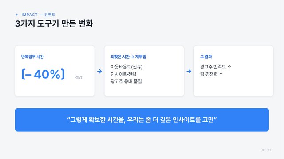This screenshot has height=159, width=284.
Task: Click the blue quote banner
Action: [142, 120]
